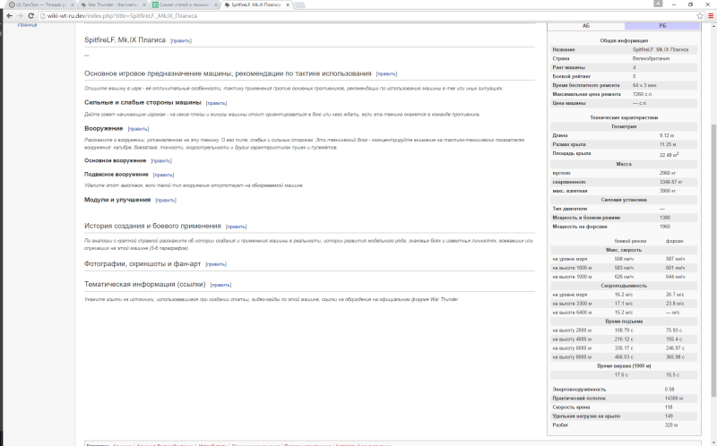Close the TamTam Threads tab

tap(73, 4)
